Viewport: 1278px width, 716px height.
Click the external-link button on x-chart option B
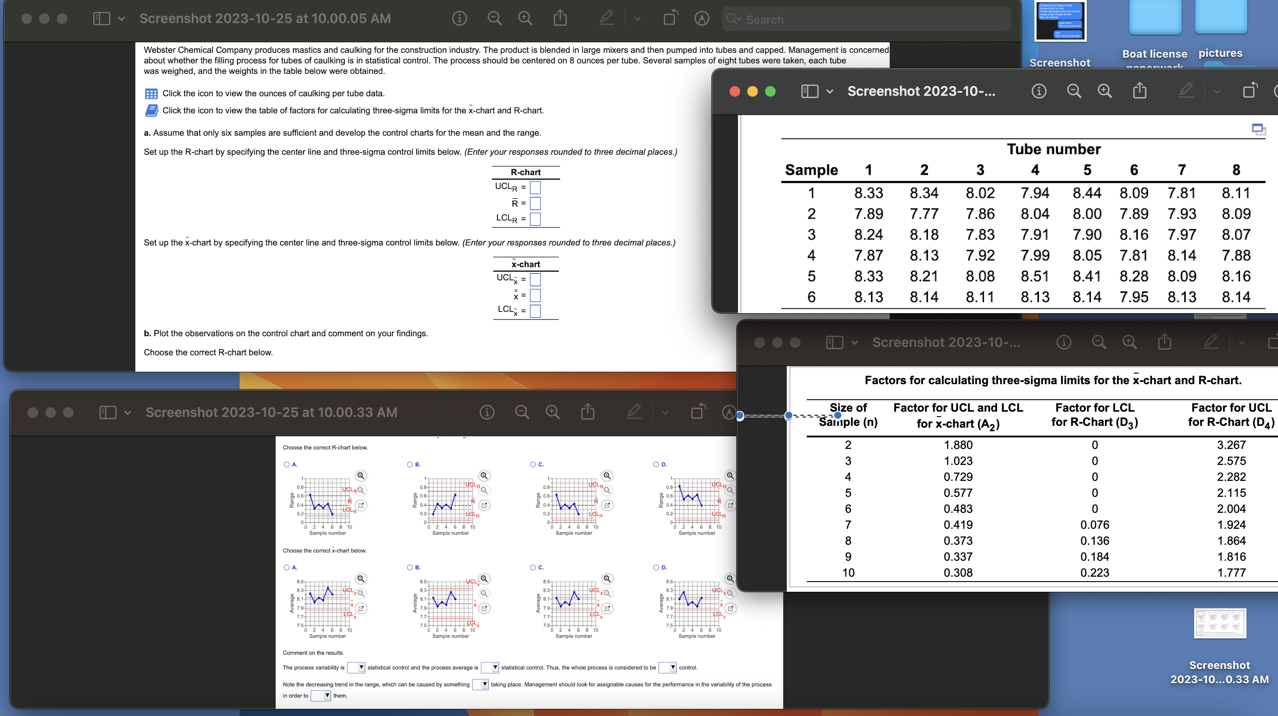(484, 608)
